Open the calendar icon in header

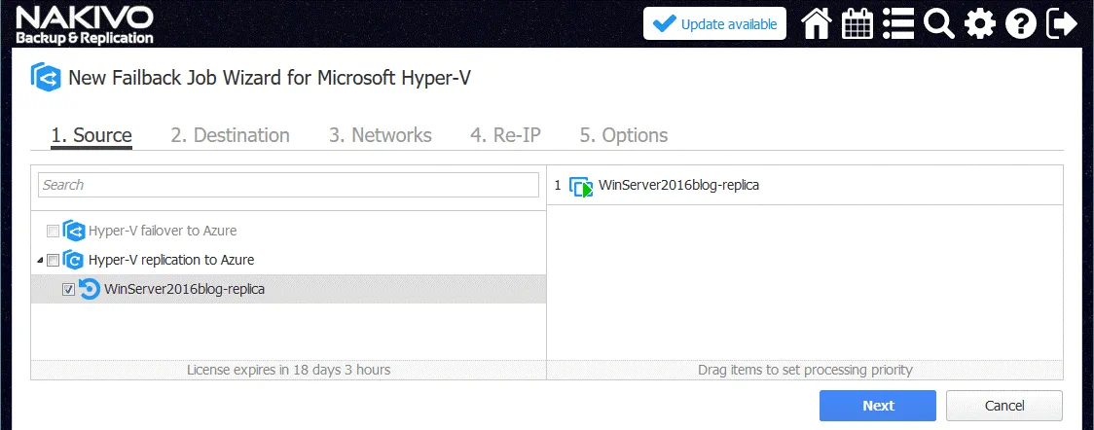click(x=857, y=24)
